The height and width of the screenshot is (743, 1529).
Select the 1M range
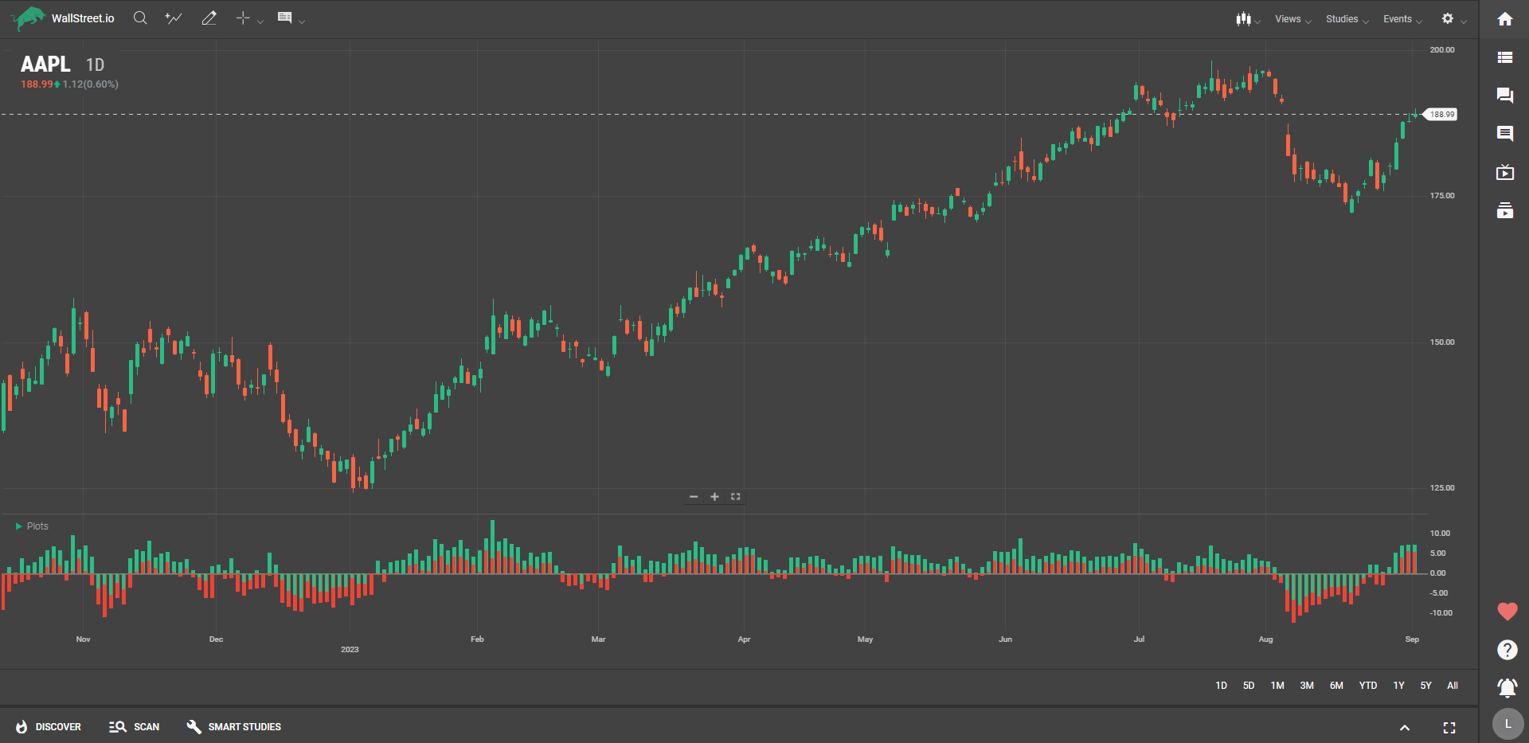[x=1277, y=686]
